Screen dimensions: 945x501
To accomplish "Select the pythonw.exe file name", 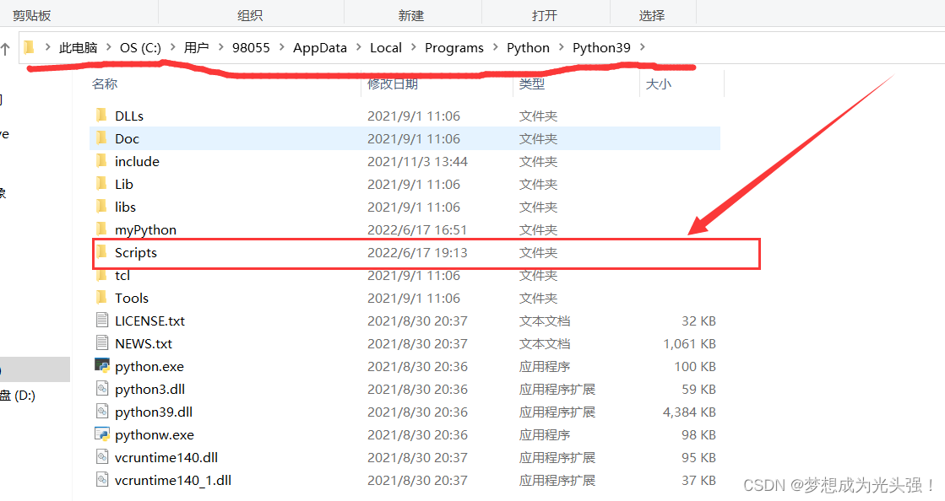I will [155, 434].
